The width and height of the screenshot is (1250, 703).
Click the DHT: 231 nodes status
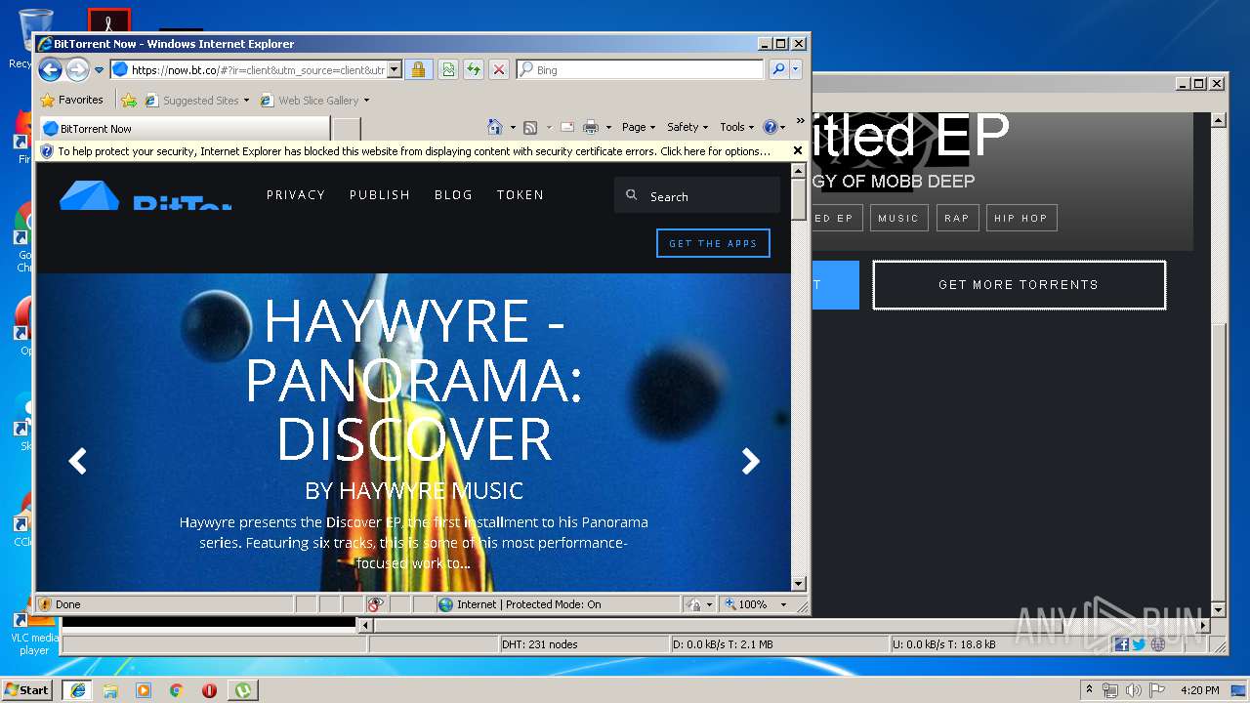pos(540,644)
